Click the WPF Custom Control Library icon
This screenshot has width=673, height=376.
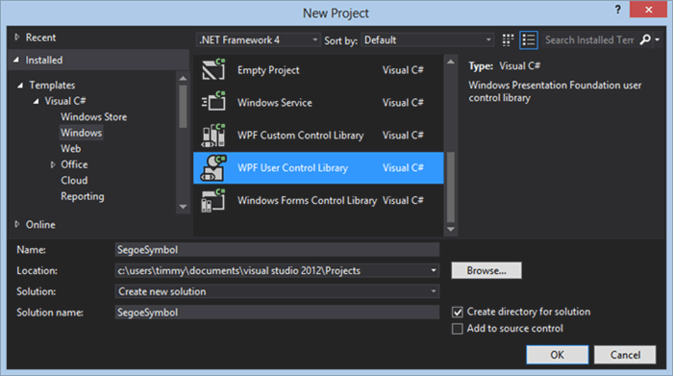(x=213, y=135)
